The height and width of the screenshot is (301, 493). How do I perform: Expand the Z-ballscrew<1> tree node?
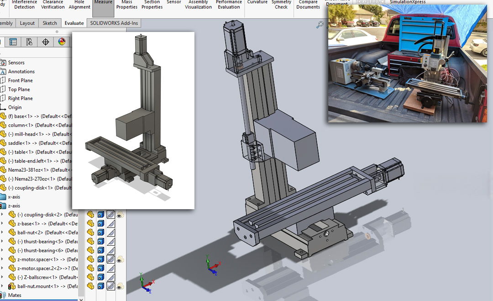(2, 277)
